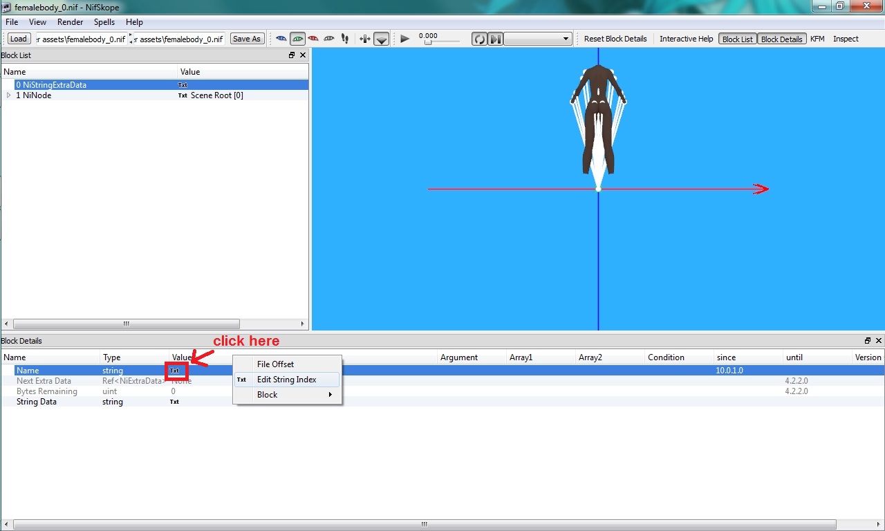Click the Txt icon in the Name row
Image resolution: width=885 pixels, height=531 pixels.
click(x=175, y=371)
